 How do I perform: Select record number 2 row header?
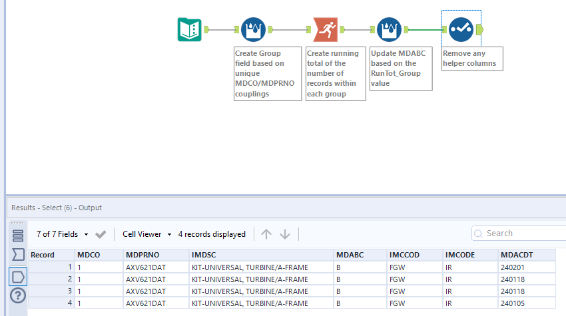pyautogui.click(x=51, y=279)
